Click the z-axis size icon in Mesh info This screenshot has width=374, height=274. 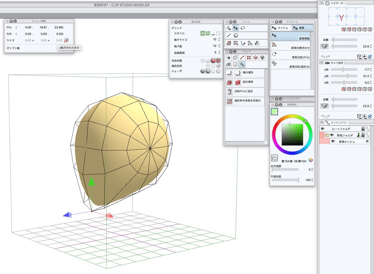pos(67,40)
